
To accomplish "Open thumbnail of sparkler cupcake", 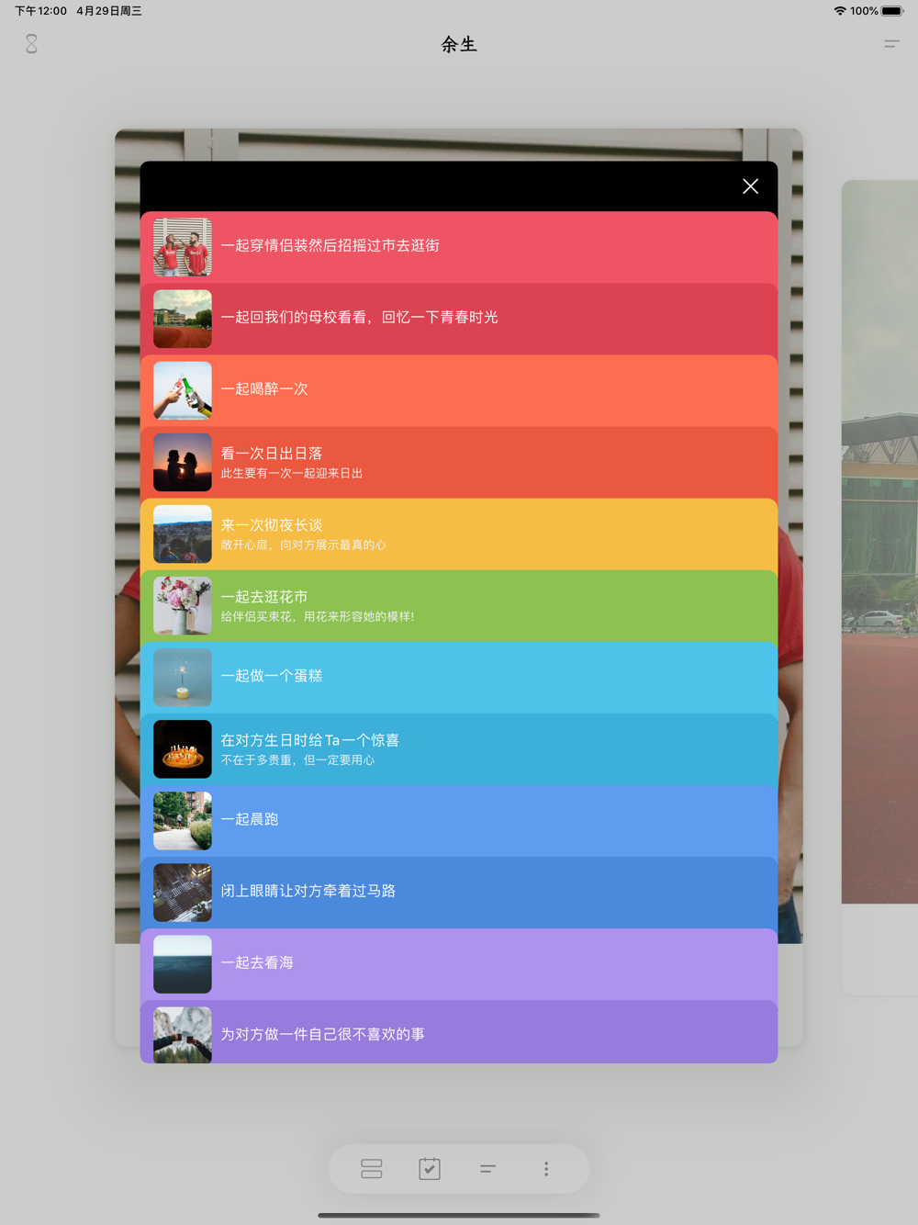I will [x=183, y=677].
